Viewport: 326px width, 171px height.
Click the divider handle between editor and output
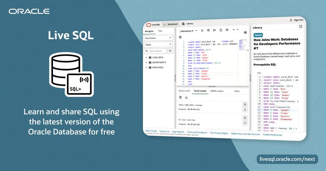pos(212,86)
